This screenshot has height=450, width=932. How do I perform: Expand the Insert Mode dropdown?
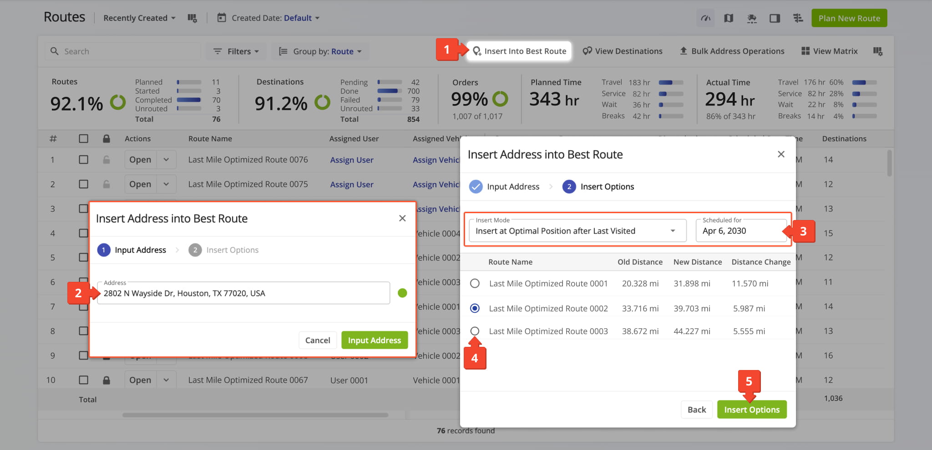click(x=577, y=230)
